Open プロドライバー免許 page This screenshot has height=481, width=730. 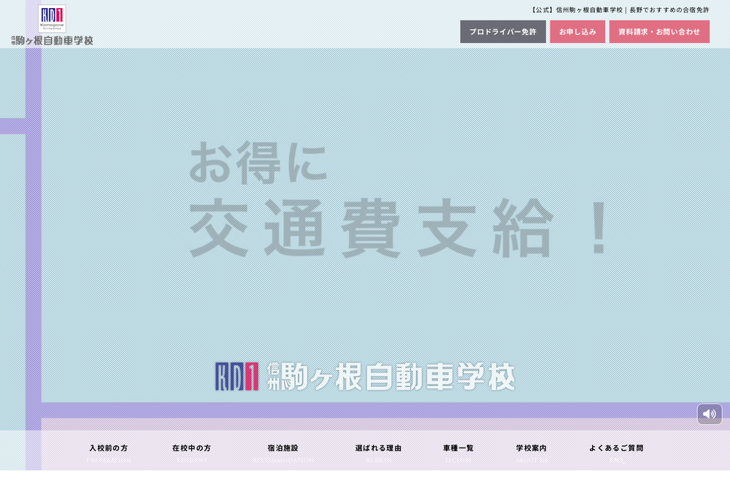[503, 31]
